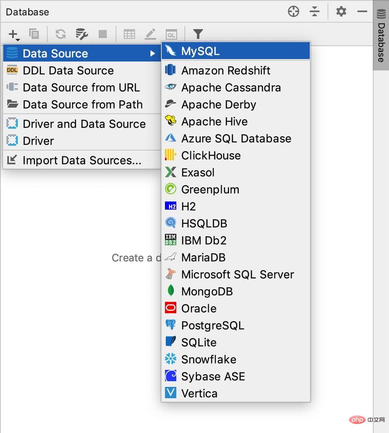This screenshot has height=433, width=389.
Task: Click the Stop square toolbar icon
Action: [x=103, y=34]
